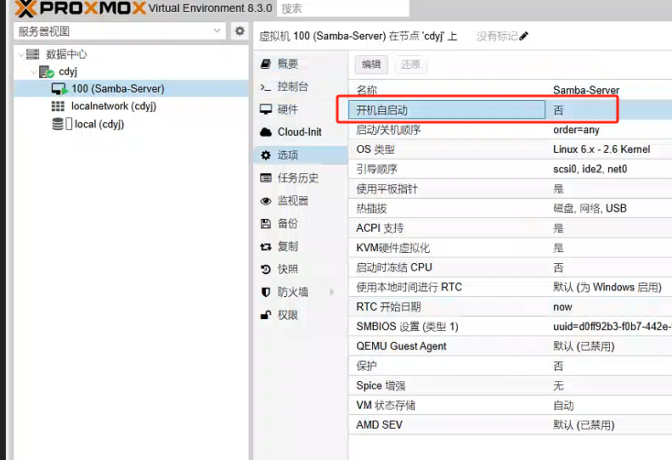Click the localnetwork grid icon
This screenshot has width=672, height=460.
point(58,106)
